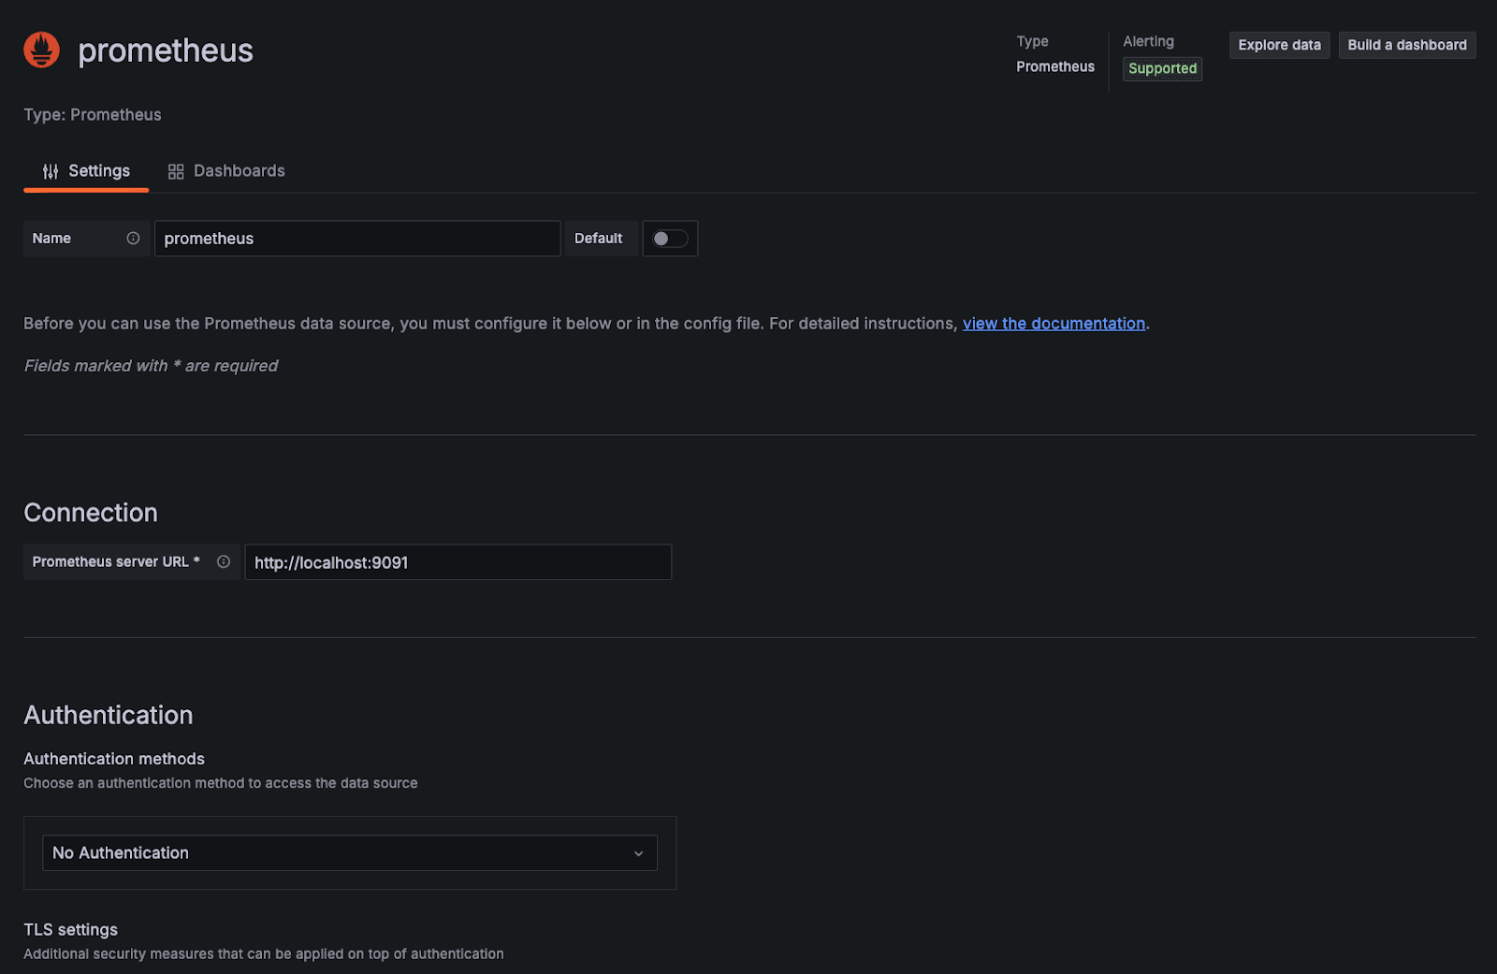
Task: Click the Prometheus server URL input field
Action: click(x=458, y=562)
